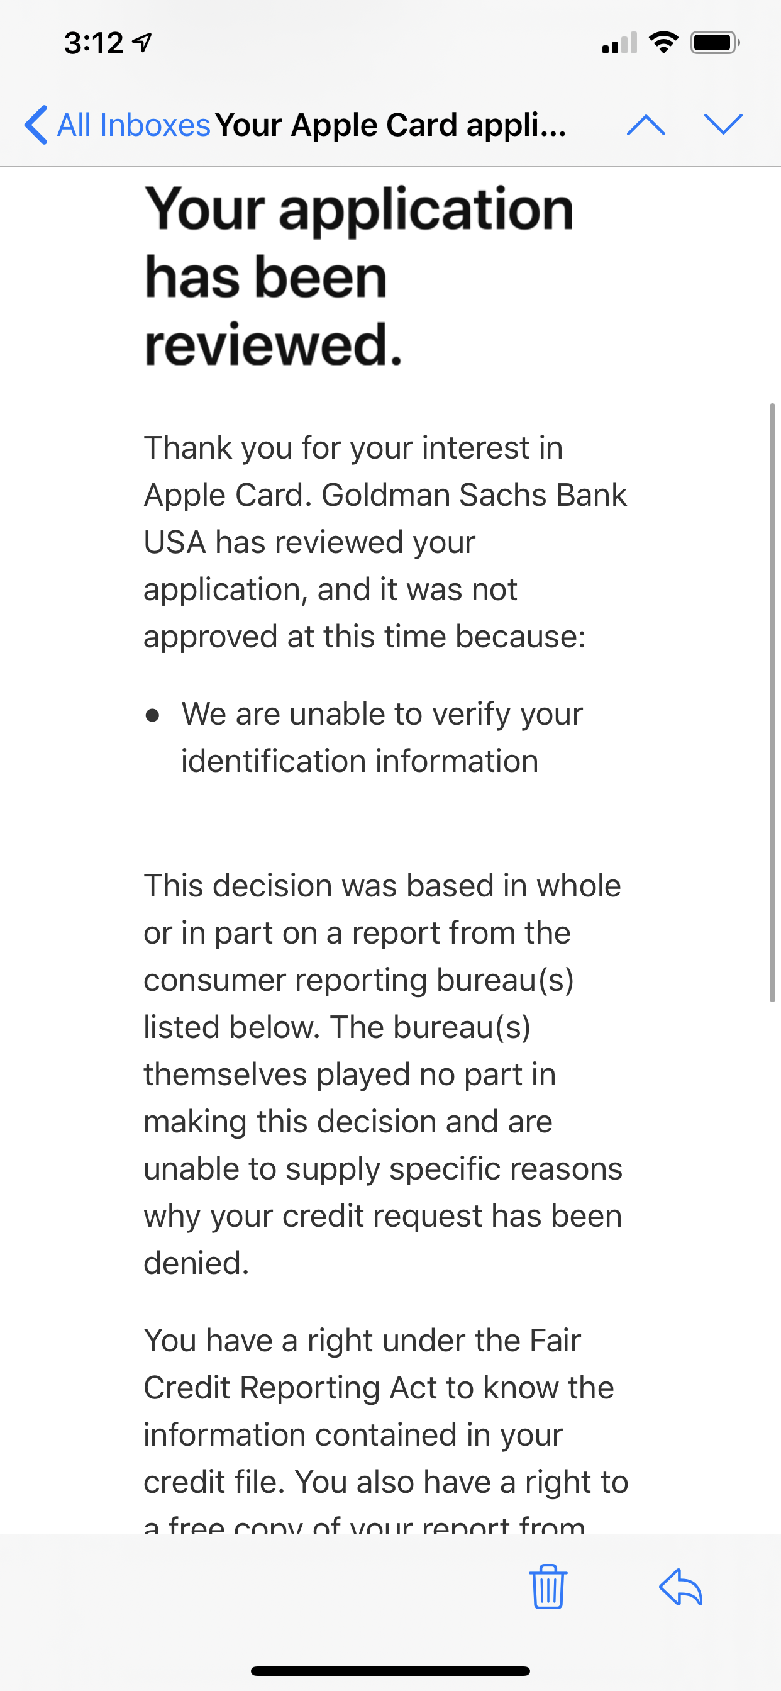This screenshot has height=1691, width=781.
Task: Tap the Your application has been reviewed heading
Action: click(x=359, y=276)
